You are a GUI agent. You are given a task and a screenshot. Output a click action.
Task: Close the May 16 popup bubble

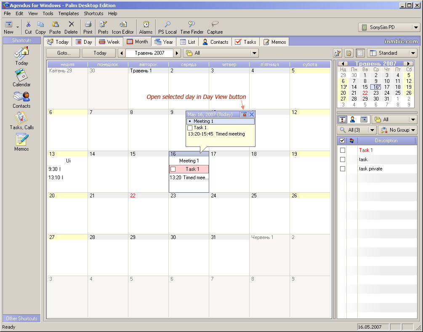tap(252, 114)
